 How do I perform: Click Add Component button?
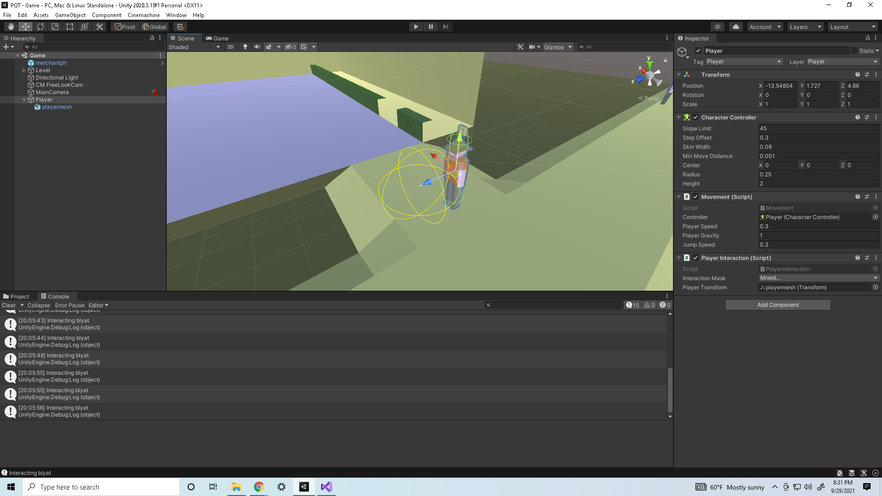(778, 305)
